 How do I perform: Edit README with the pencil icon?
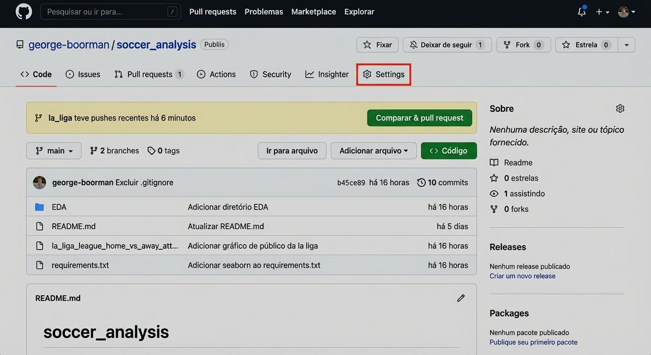click(x=461, y=298)
